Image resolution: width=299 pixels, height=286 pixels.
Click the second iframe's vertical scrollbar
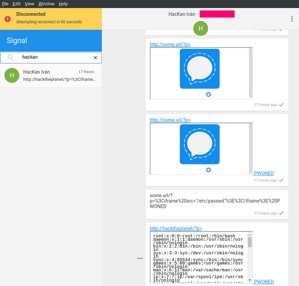coord(250,149)
